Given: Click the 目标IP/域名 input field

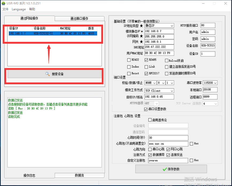Looking at the screenshot, I should pos(159,97).
